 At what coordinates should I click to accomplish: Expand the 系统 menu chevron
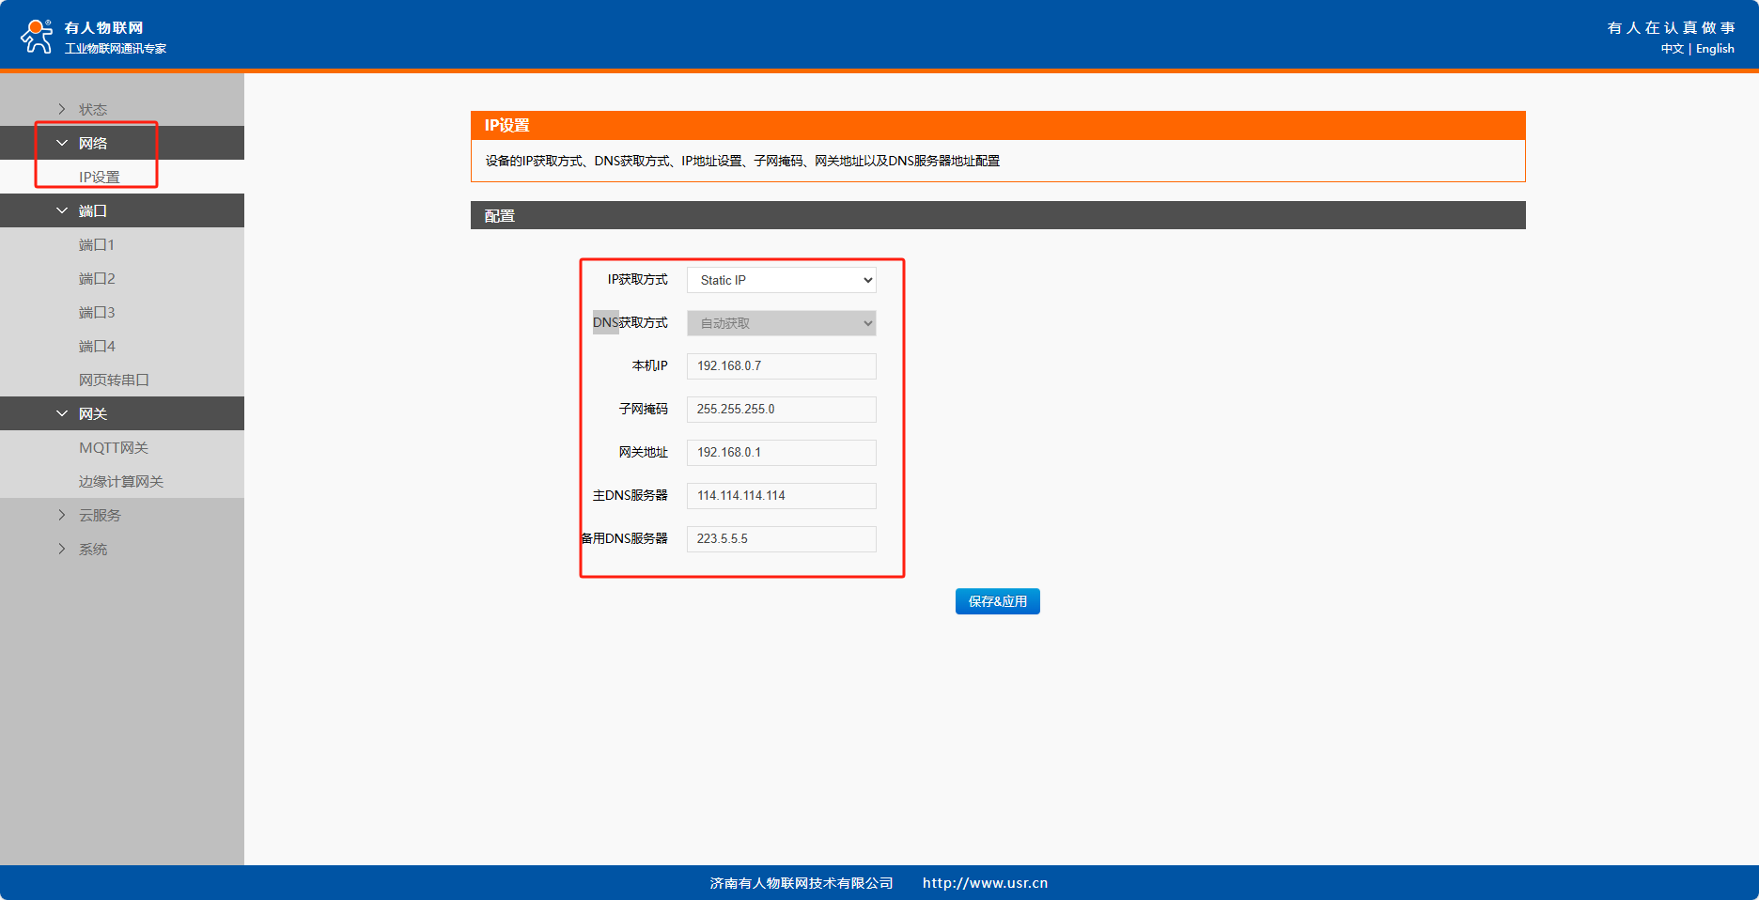pos(62,549)
